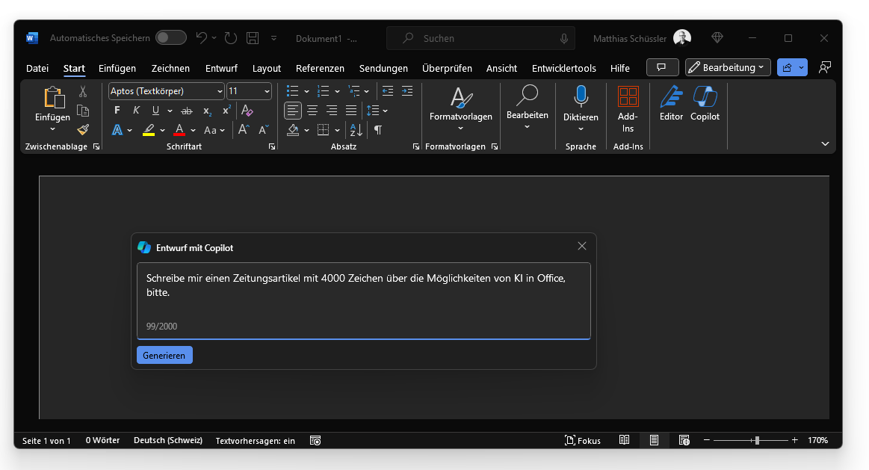Open the Bearbeiten search dropdown
This screenshot has width=869, height=470.
click(527, 108)
